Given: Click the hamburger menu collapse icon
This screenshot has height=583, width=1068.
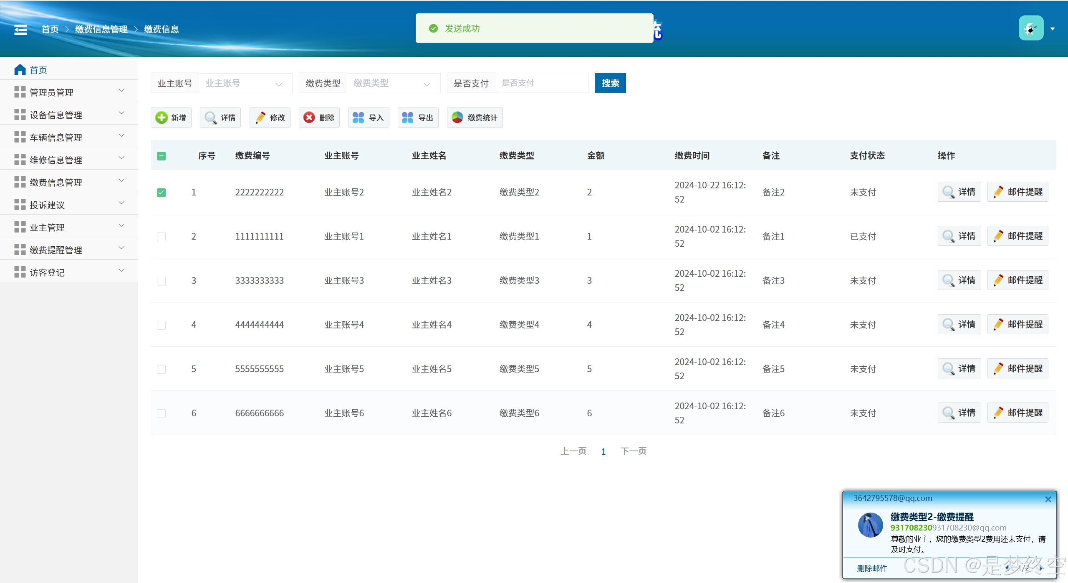Looking at the screenshot, I should (20, 30).
